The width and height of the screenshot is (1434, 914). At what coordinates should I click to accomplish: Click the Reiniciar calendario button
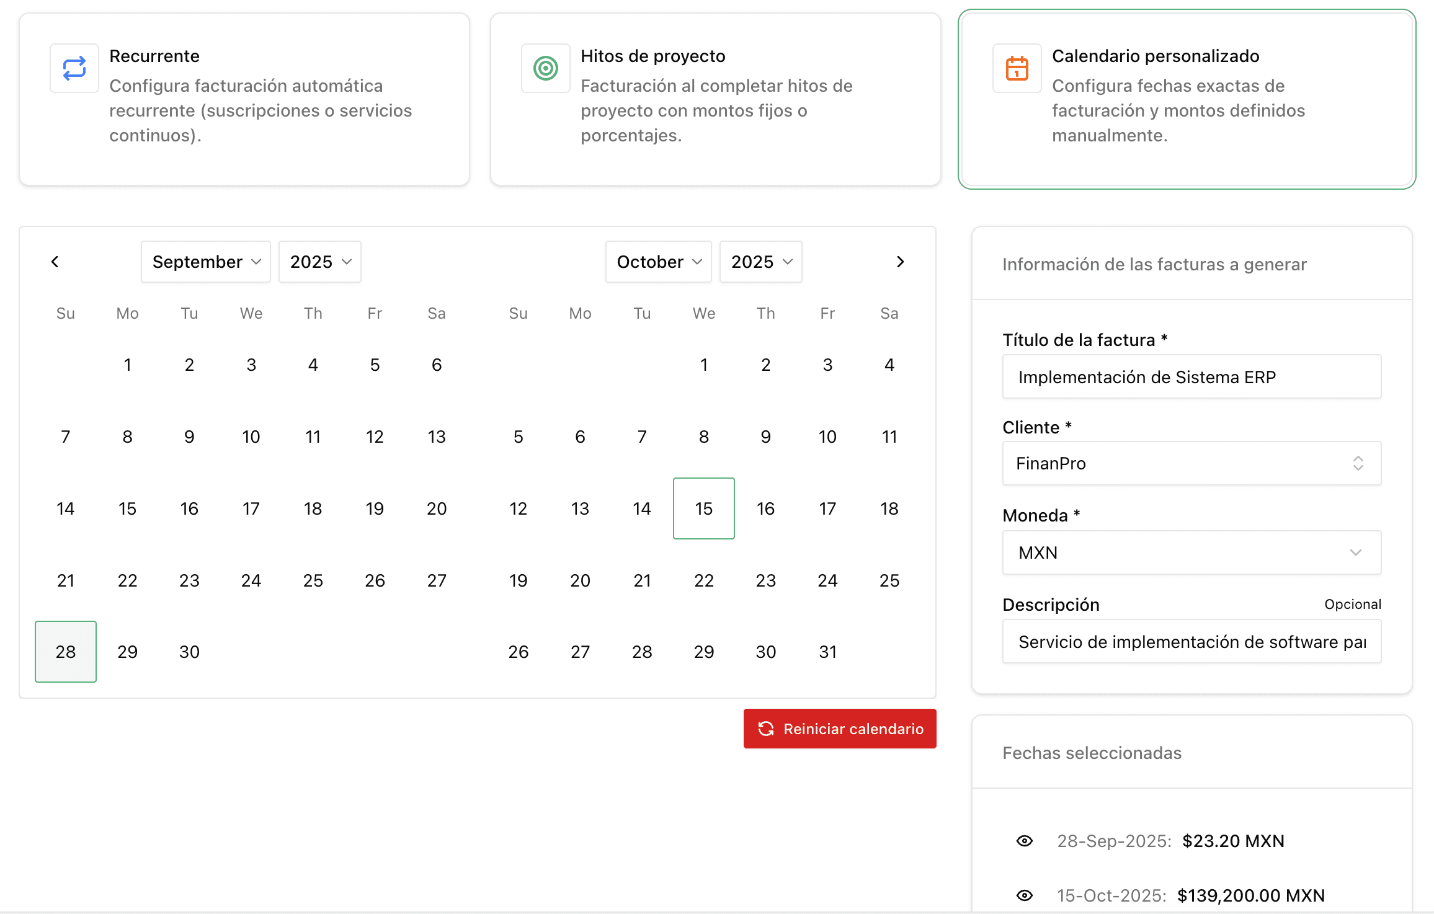click(x=840, y=729)
